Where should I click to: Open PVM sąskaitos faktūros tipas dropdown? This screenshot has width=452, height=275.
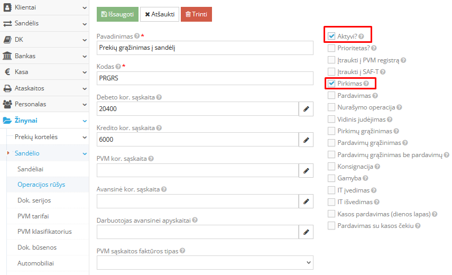tap(205, 262)
